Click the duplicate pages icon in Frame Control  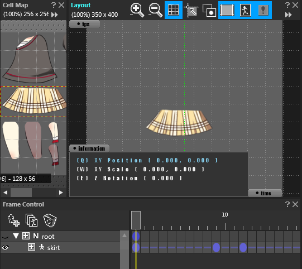[31, 220]
